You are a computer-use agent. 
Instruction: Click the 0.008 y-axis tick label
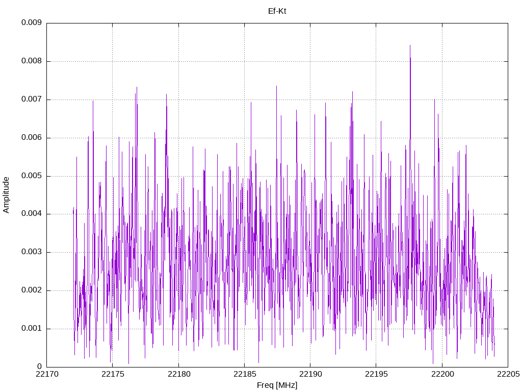pos(32,61)
